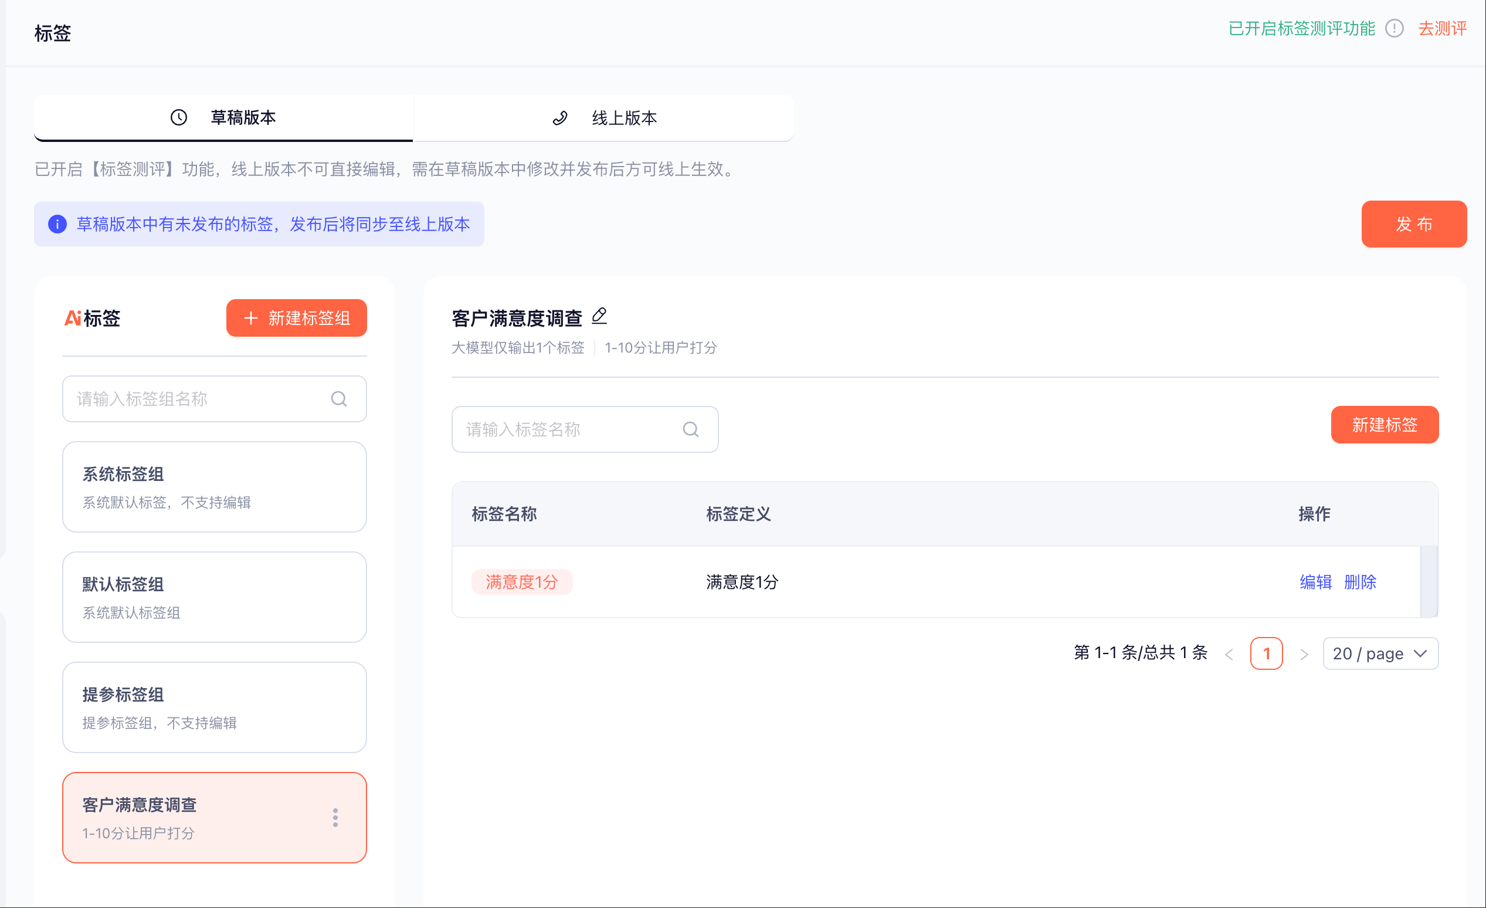The height and width of the screenshot is (908, 1486).
Task: Switch to the 线上版本 tab
Action: point(603,118)
